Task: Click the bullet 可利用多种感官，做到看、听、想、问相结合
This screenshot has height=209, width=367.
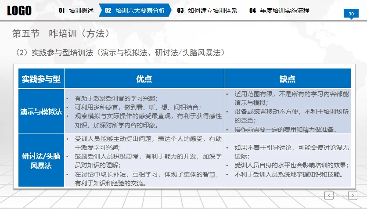Action: click(x=138, y=107)
